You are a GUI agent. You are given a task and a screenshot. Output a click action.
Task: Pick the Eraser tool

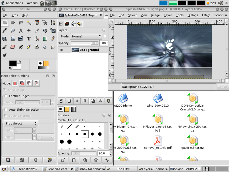click(13, 47)
